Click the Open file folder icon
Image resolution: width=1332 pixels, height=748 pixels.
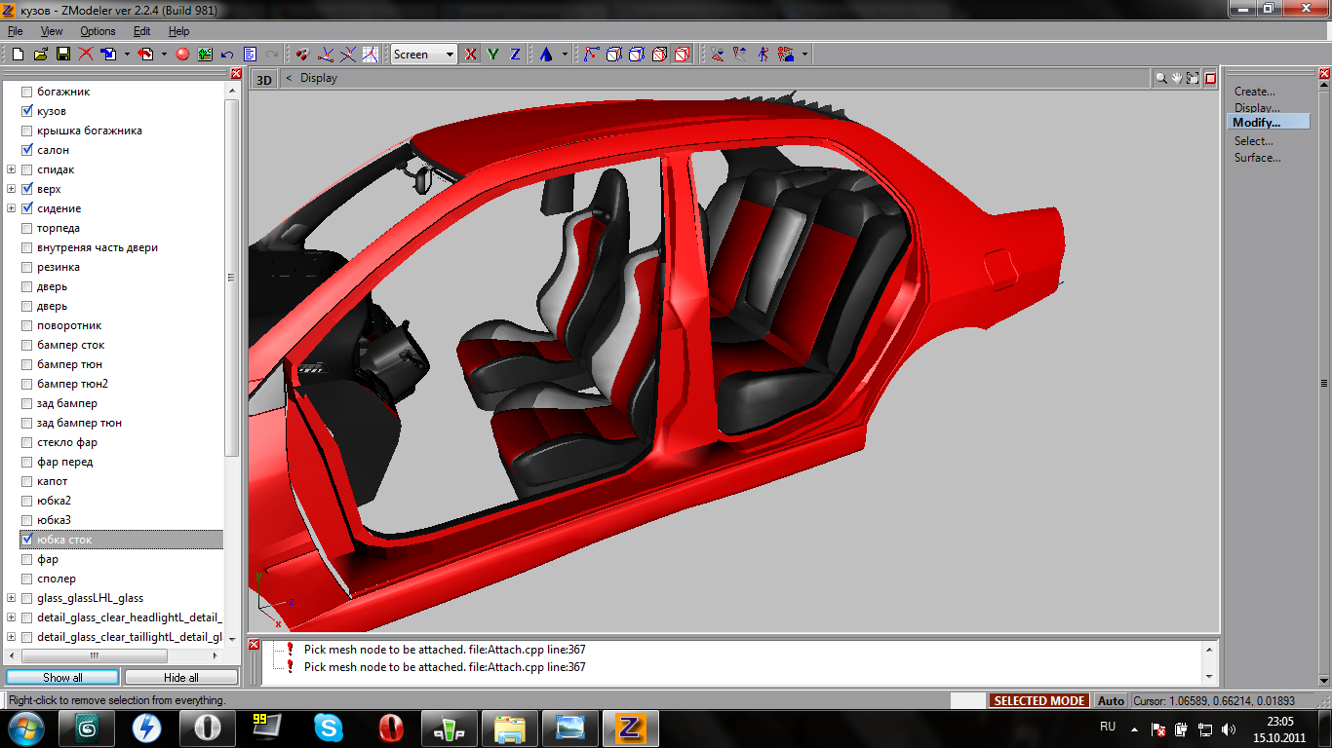40,55
